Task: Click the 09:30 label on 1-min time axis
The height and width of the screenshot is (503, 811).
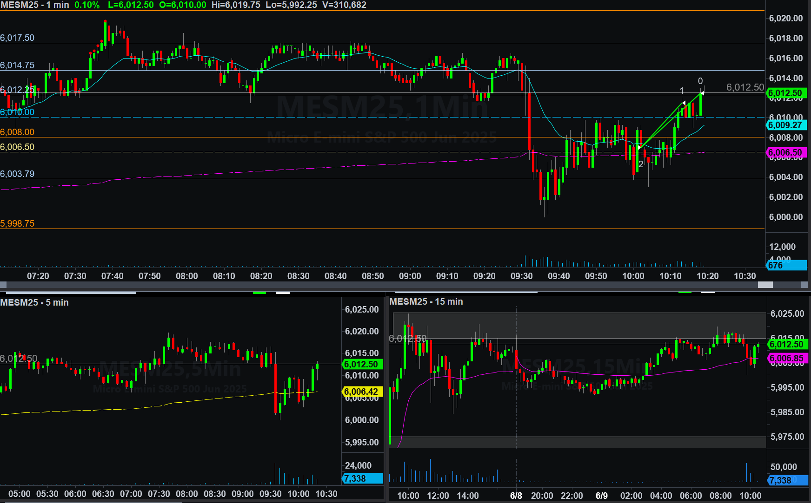Action: point(521,276)
